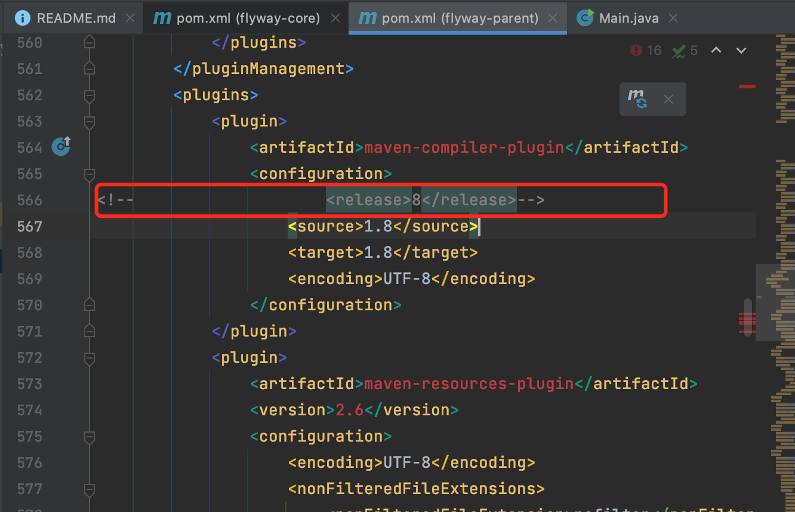
Task: Click the target 1.8 value
Action: (x=378, y=252)
